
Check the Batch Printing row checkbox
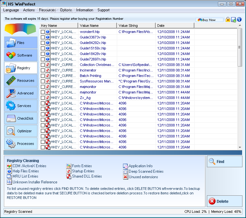pos(43,76)
